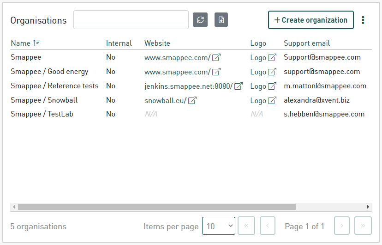Click the export download file icon

[221, 20]
